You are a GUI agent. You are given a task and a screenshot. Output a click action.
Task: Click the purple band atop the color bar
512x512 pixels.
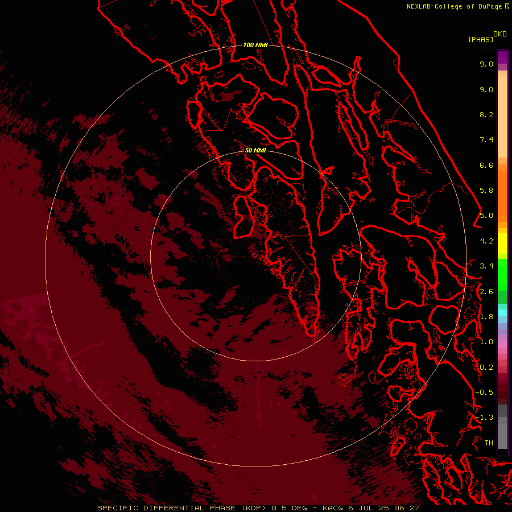502,57
